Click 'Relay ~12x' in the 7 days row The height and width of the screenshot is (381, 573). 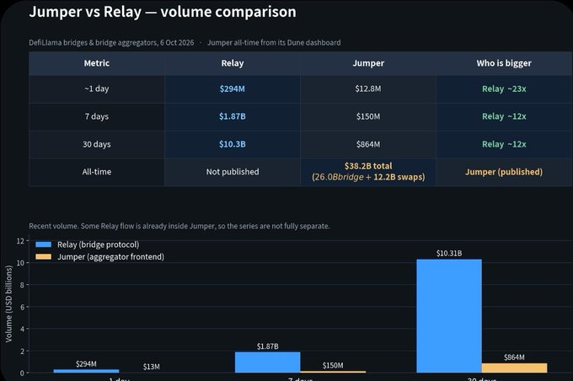(x=504, y=116)
